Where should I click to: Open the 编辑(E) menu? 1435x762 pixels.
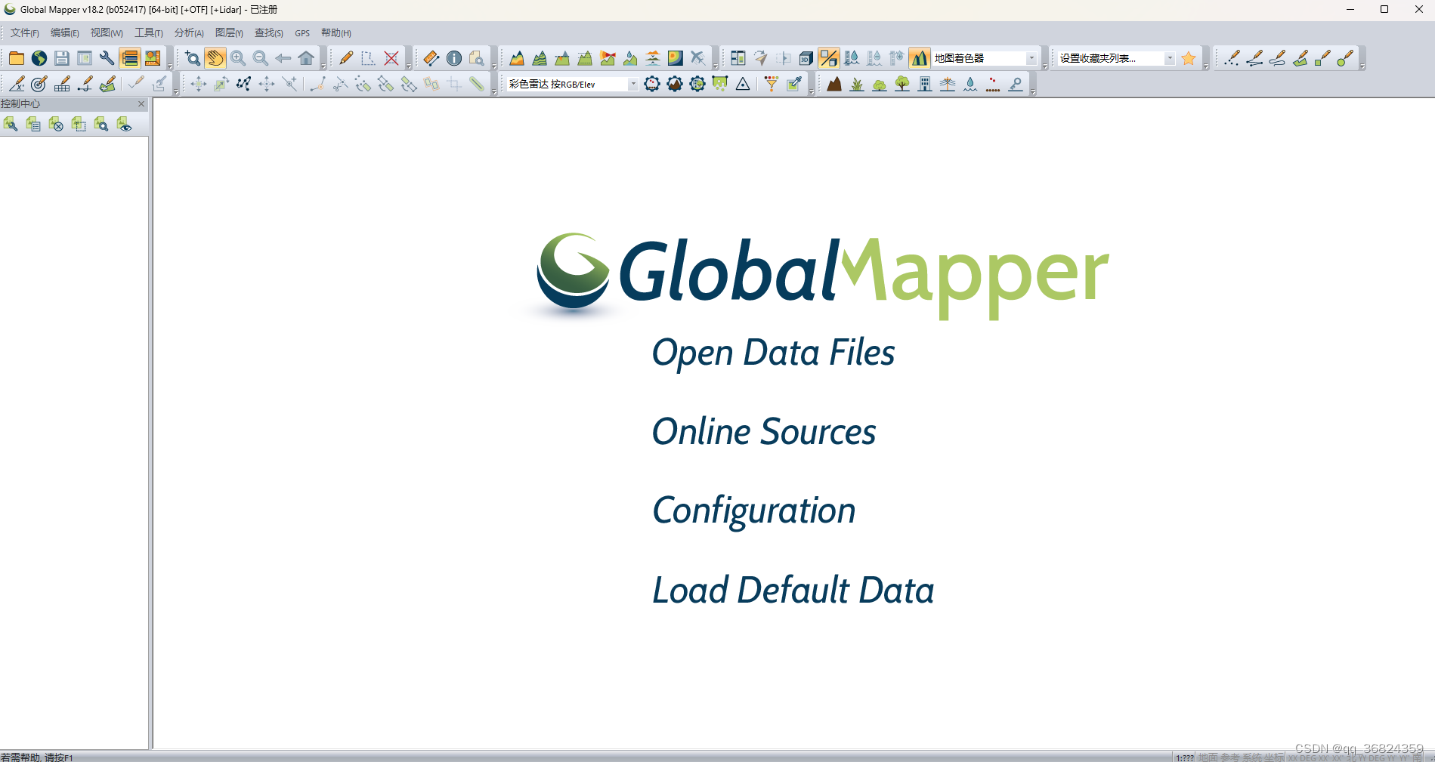[x=65, y=33]
